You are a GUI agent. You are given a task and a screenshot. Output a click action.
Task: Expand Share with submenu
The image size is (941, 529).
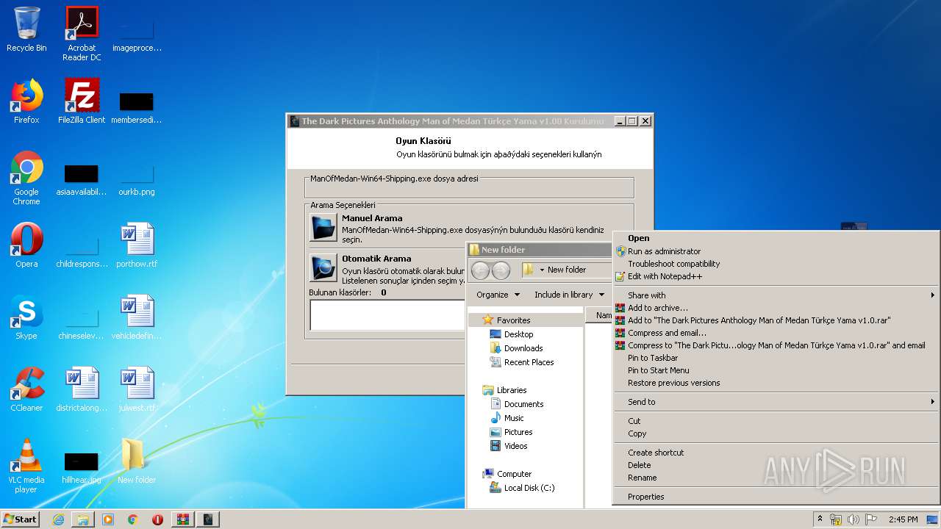coord(776,295)
